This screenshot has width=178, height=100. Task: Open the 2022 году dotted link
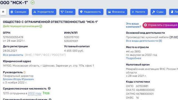(34, 93)
